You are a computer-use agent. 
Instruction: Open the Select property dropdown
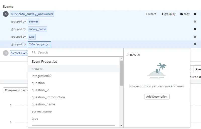[x=39, y=44]
